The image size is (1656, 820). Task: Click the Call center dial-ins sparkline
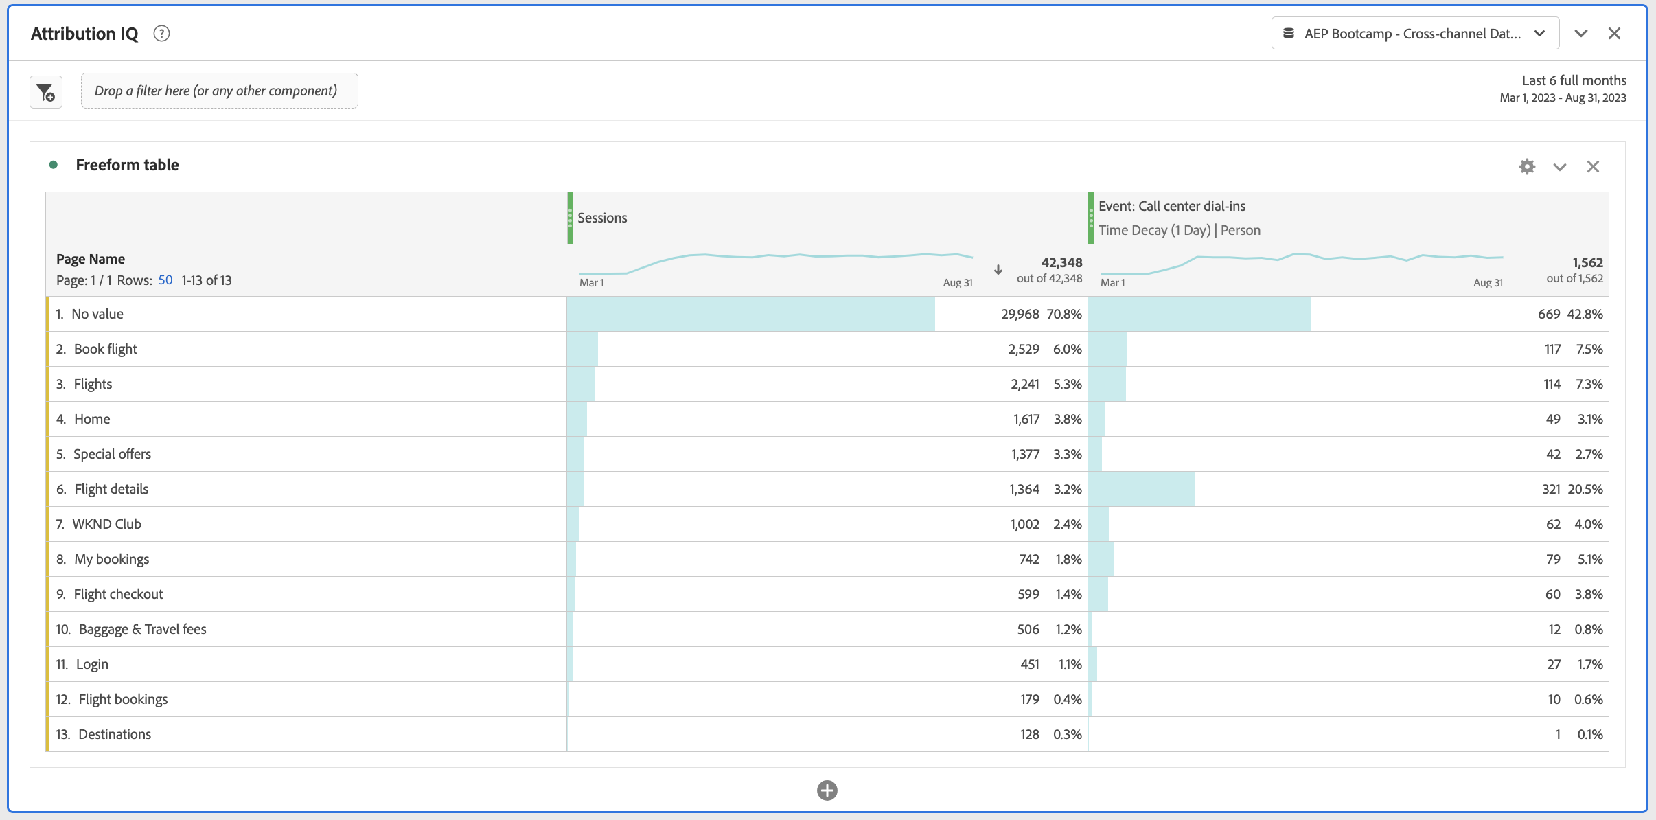click(1302, 263)
